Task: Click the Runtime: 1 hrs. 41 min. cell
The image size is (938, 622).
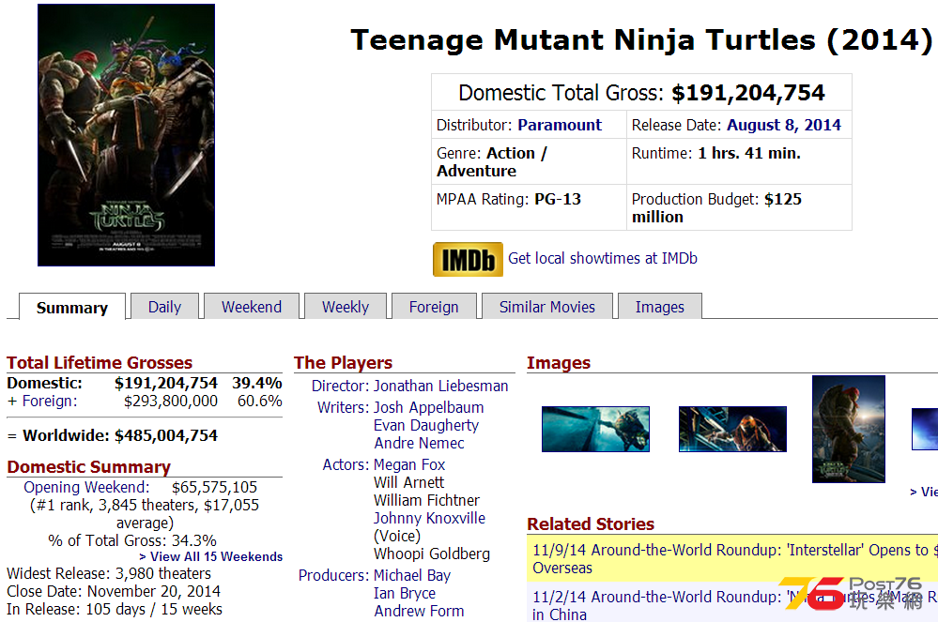Action: [x=739, y=162]
